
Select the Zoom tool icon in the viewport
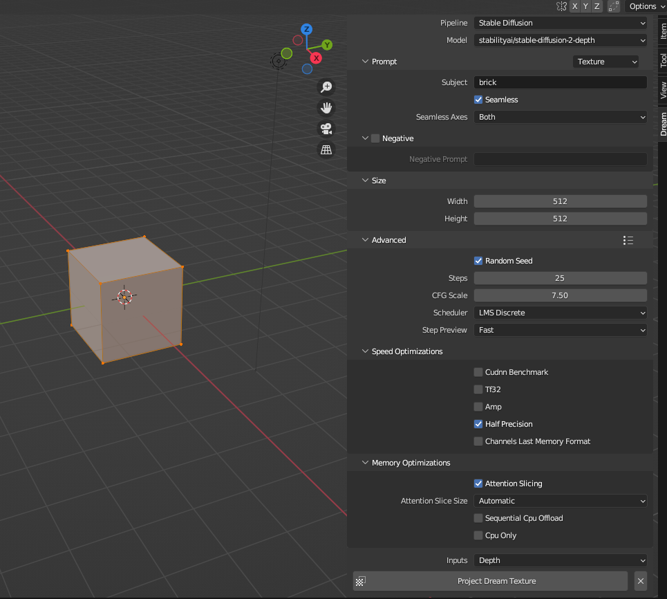(326, 86)
